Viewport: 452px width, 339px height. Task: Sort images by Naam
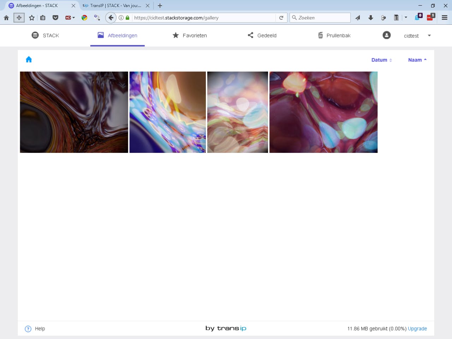tap(417, 60)
